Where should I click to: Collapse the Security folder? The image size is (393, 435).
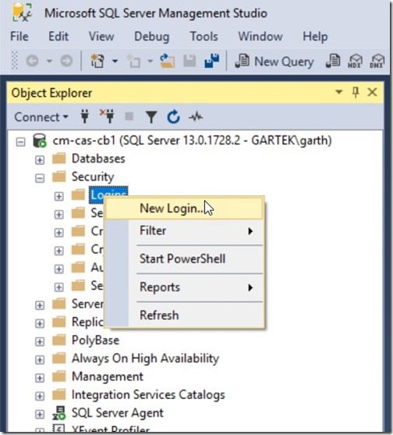(40, 178)
